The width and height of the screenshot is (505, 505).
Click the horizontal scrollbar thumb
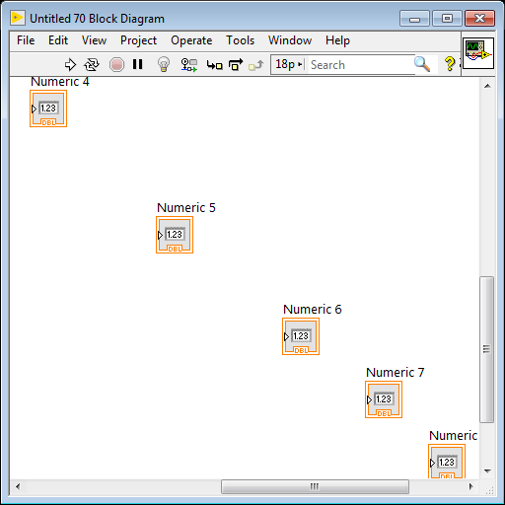point(315,486)
